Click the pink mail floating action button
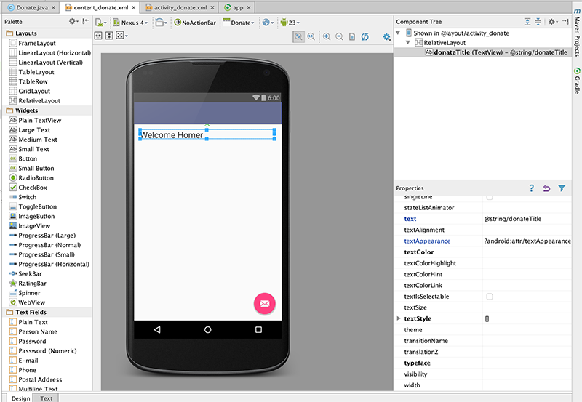 click(264, 303)
